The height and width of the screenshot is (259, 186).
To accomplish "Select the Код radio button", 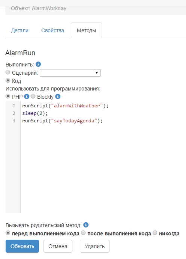I will point(8,80).
